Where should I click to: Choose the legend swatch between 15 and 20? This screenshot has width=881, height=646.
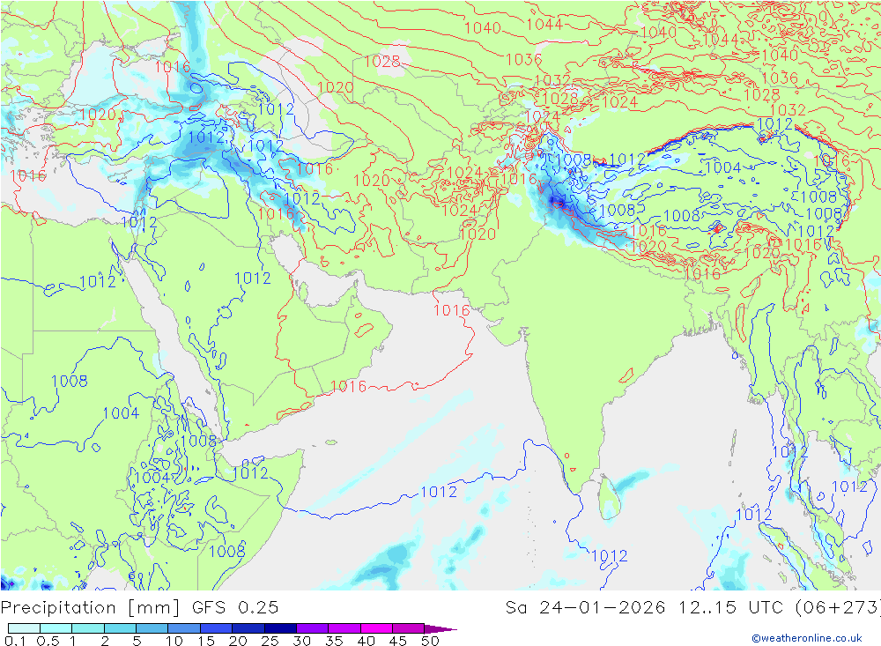tap(216, 628)
